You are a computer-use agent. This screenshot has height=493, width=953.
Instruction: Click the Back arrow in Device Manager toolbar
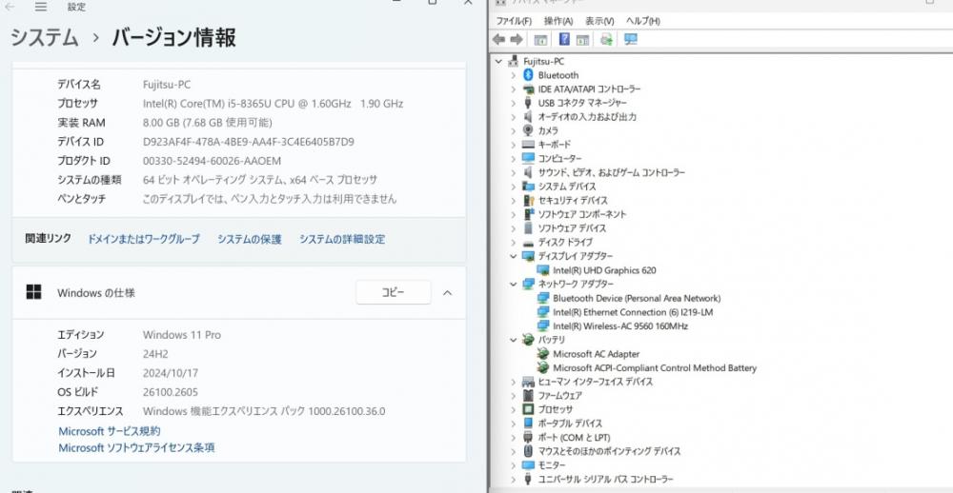498,39
